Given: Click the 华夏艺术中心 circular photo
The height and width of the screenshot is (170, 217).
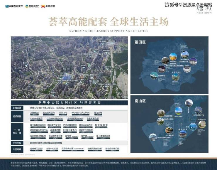Looking at the screenshot, I should (202, 124).
